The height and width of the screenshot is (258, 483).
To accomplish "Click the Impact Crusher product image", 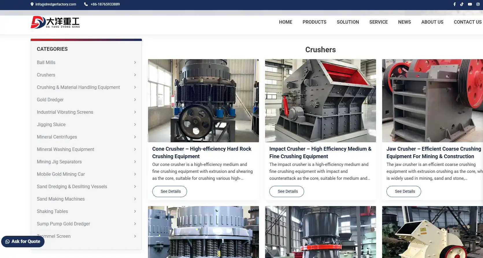I will 320,101.
